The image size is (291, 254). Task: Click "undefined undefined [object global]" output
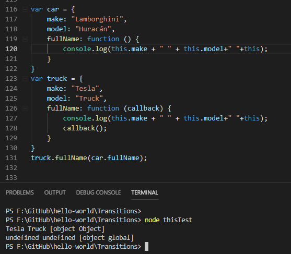click(70, 238)
